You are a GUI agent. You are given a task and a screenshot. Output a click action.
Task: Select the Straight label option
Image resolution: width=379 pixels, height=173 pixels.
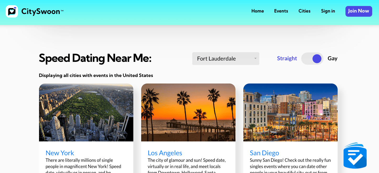[x=287, y=58]
